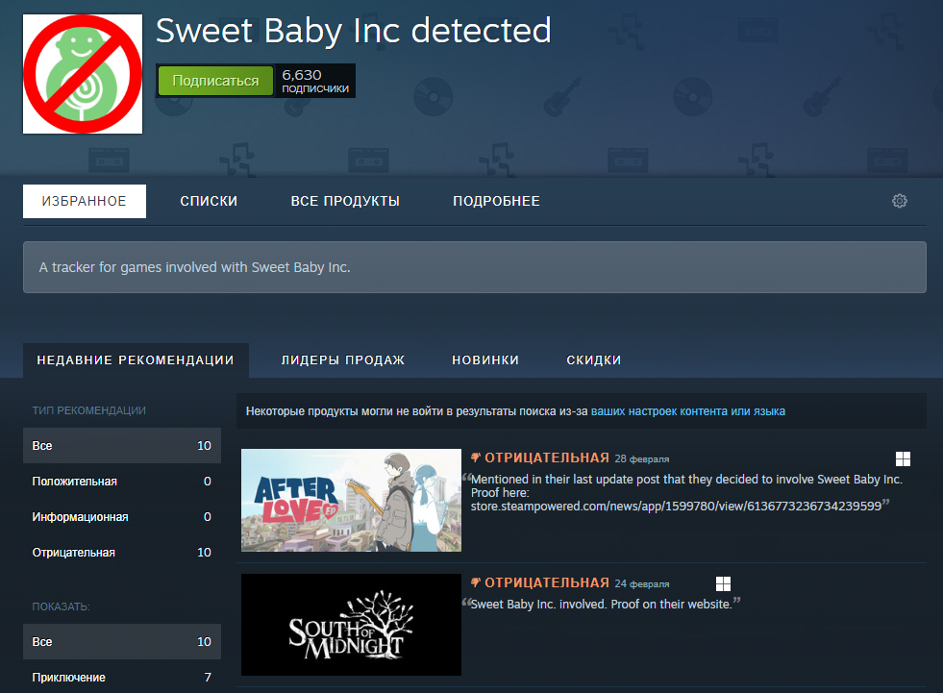This screenshot has height=693, width=943.
Task: Switch to Все продукты tab
Action: coord(345,201)
